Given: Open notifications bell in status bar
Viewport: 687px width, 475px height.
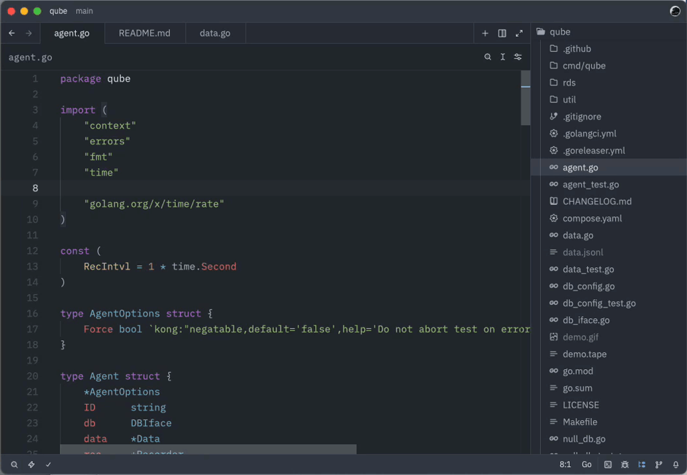Looking at the screenshot, I should tap(676, 464).
